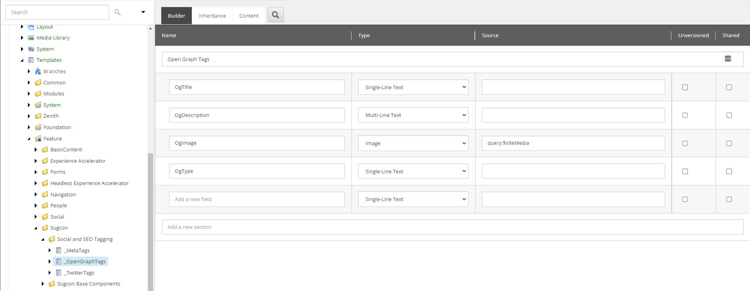
Task: Open the OgDescription type dropdown
Action: [413, 115]
